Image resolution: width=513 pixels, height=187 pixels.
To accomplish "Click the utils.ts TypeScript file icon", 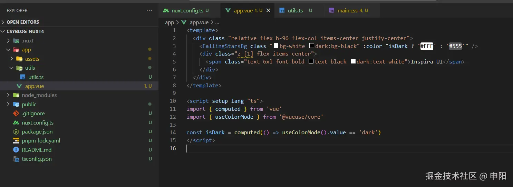I will (23, 77).
